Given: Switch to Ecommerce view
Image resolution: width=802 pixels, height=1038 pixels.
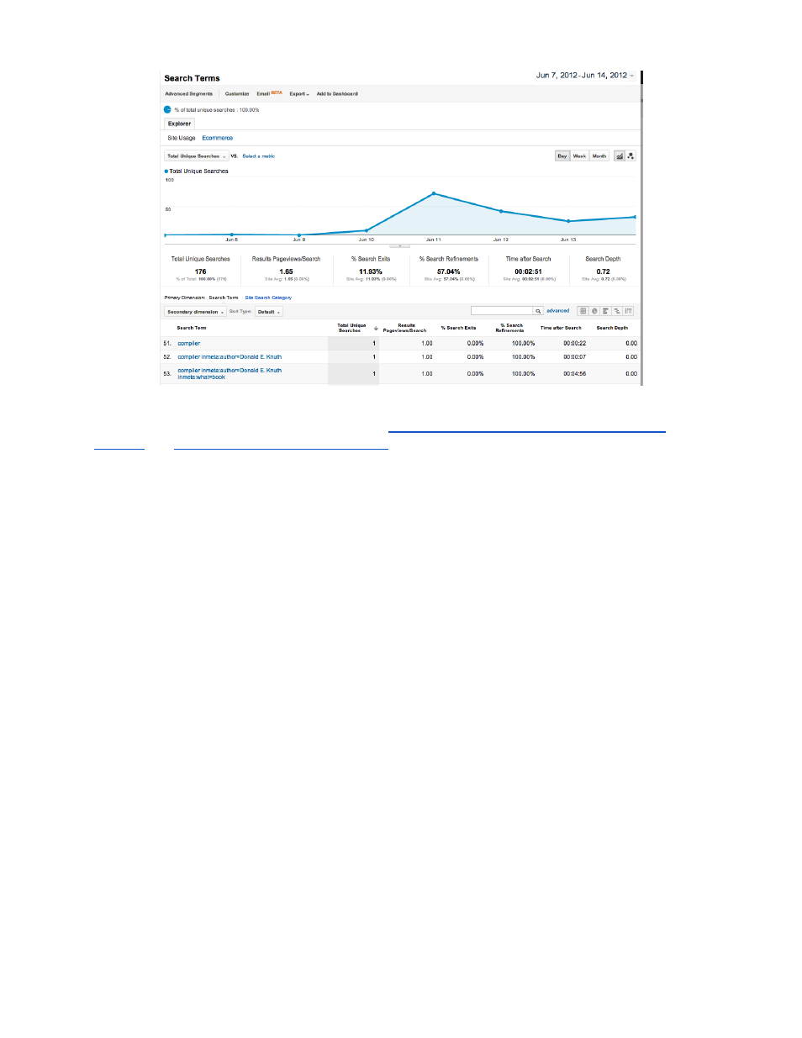Looking at the screenshot, I should 218,138.
